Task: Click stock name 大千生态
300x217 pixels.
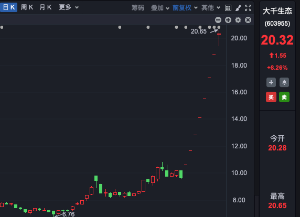Action: pyautogui.click(x=277, y=11)
